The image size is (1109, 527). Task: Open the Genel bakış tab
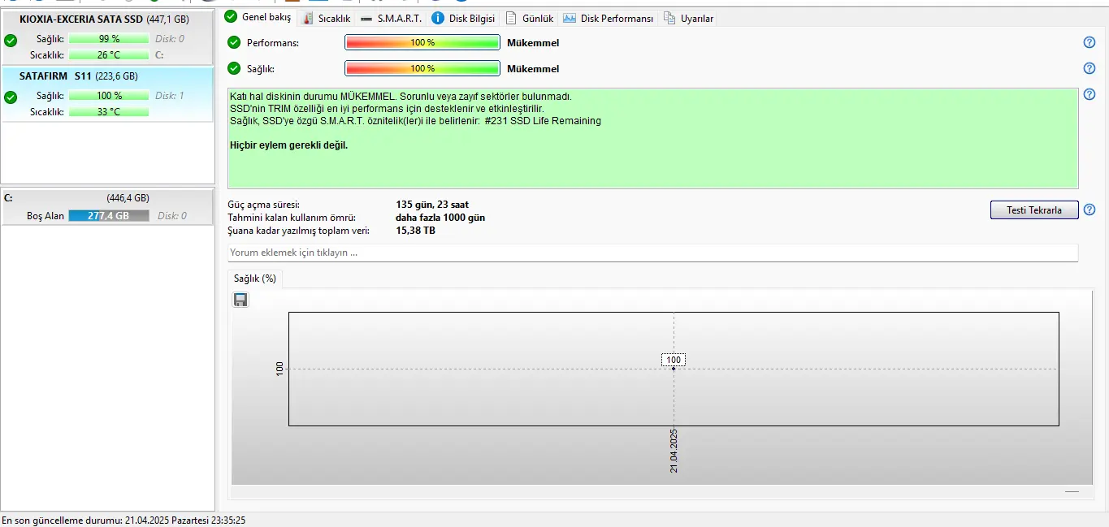(258, 17)
